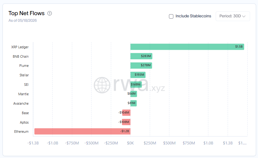Open the Period: 30D dropdown
Screen dimensions: 258x158
pyautogui.click(x=233, y=16)
